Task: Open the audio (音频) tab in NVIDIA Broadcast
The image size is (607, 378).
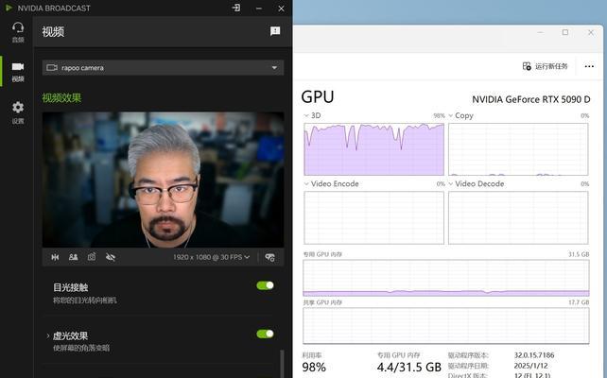Action: 18,32
